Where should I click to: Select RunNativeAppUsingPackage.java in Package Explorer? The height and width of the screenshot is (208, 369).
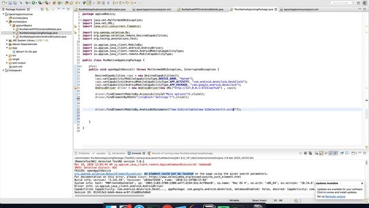tap(39, 33)
